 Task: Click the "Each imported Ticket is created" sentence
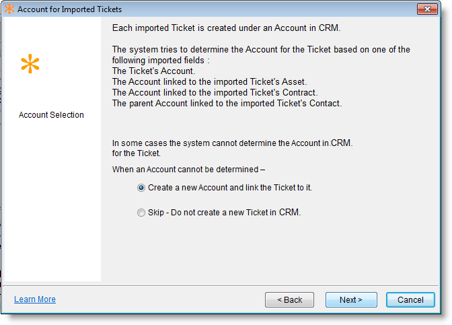227,30
